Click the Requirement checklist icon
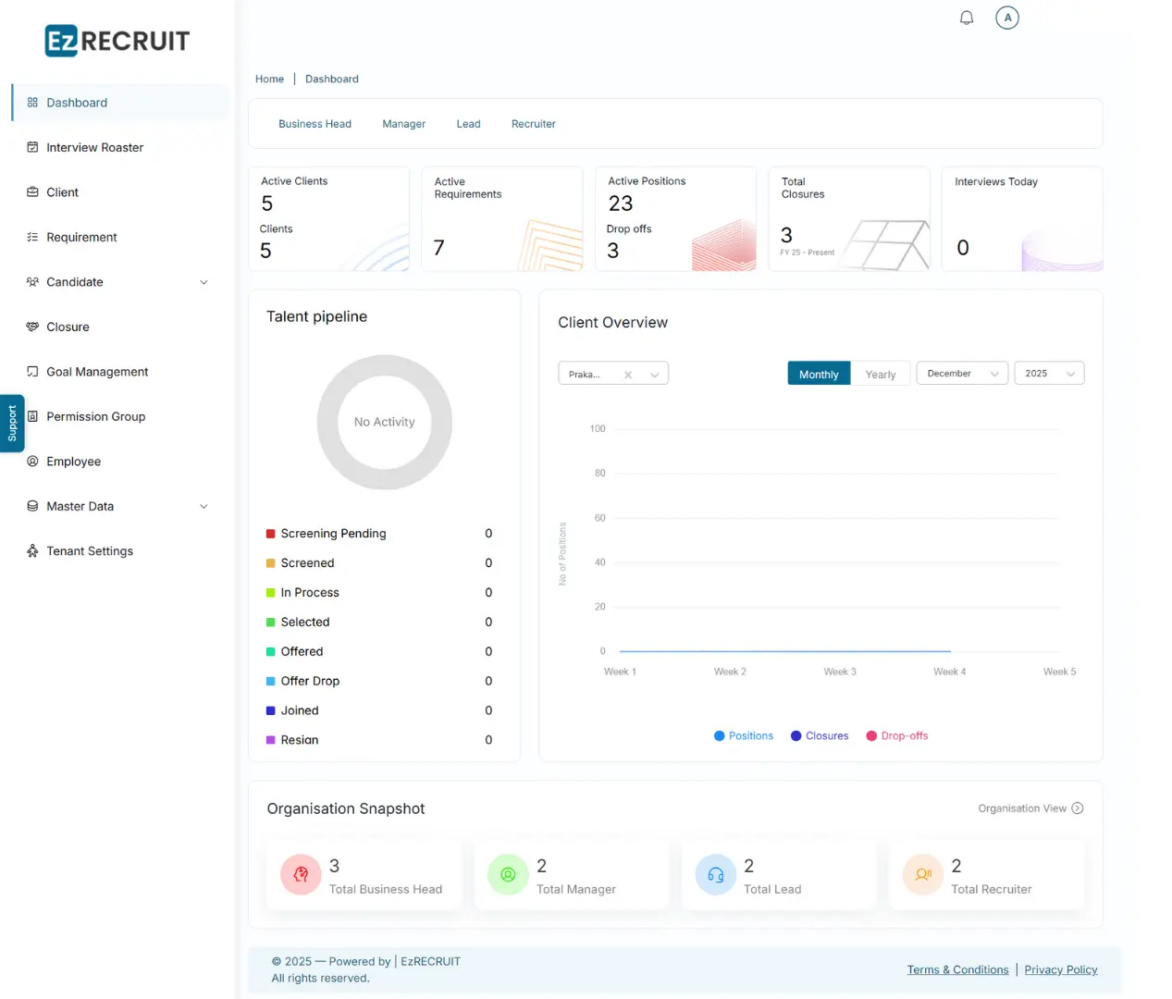Screen dimensions: 1172x999 pos(32,237)
